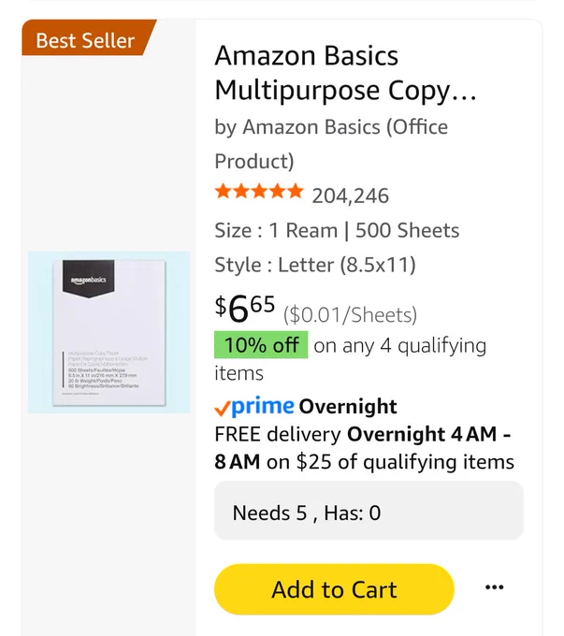Click the 'by Amazon Basics (Office Product)' byline
The image size is (564, 636).
click(331, 143)
